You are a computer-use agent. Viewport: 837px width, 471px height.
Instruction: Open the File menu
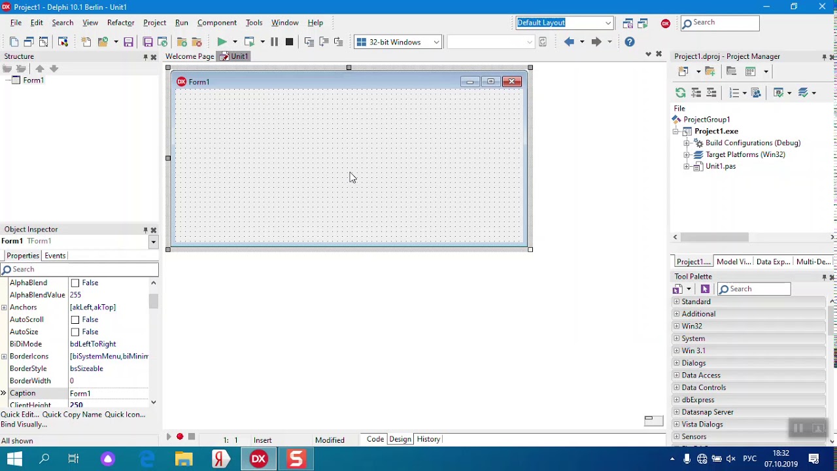pos(16,23)
